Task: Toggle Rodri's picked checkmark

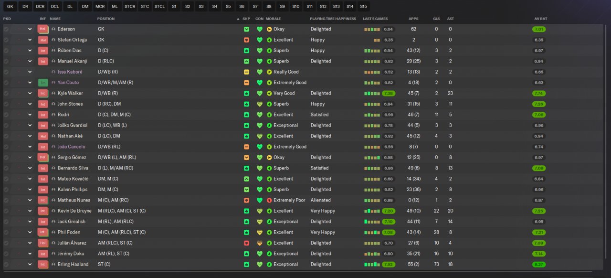Action: [x=6, y=115]
